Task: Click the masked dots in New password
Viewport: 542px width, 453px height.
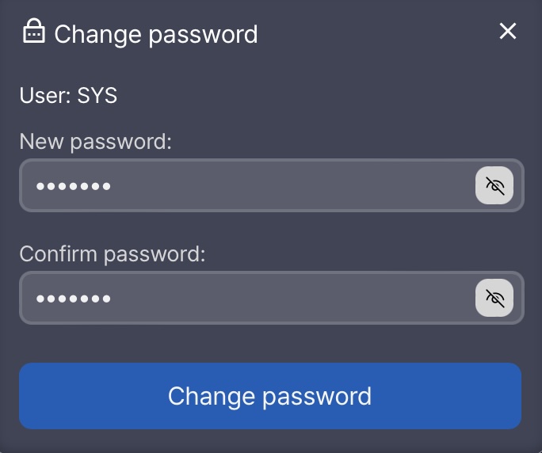Action: pos(73,187)
